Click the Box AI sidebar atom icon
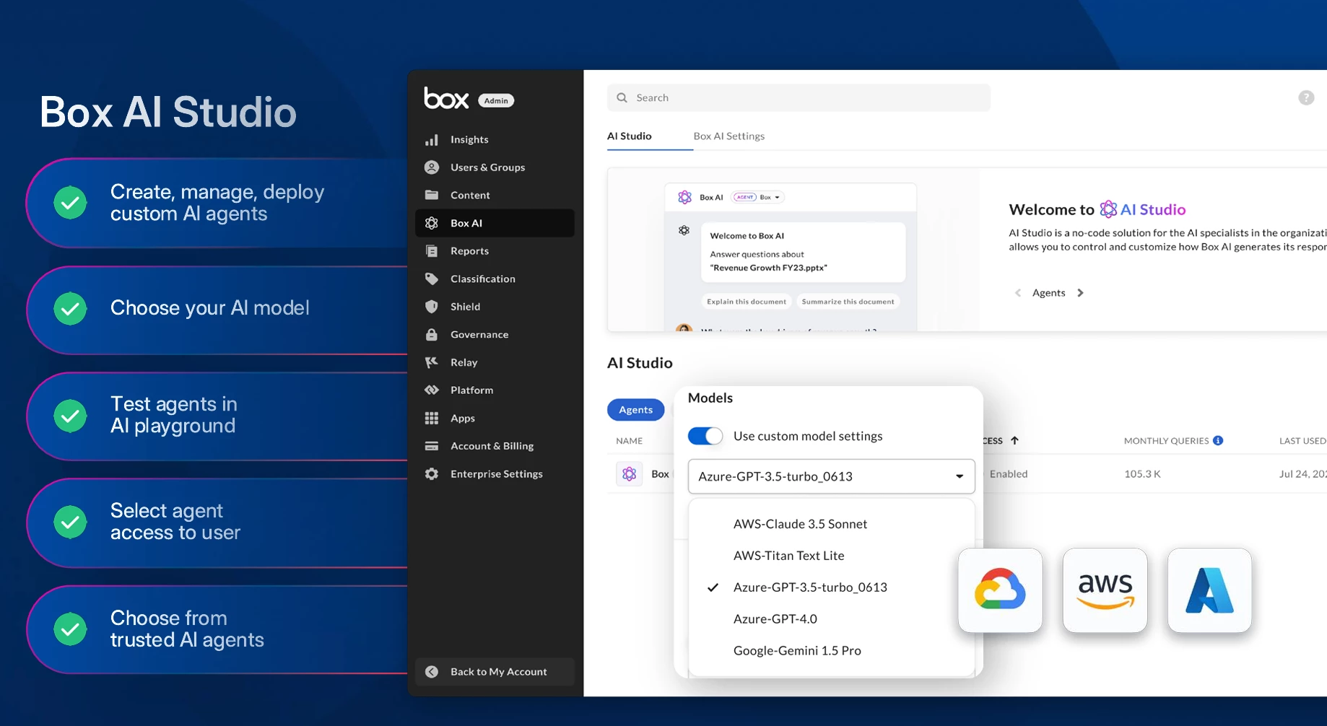1327x726 pixels. coord(432,223)
